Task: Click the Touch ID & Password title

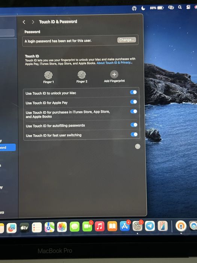Action: coord(58,22)
